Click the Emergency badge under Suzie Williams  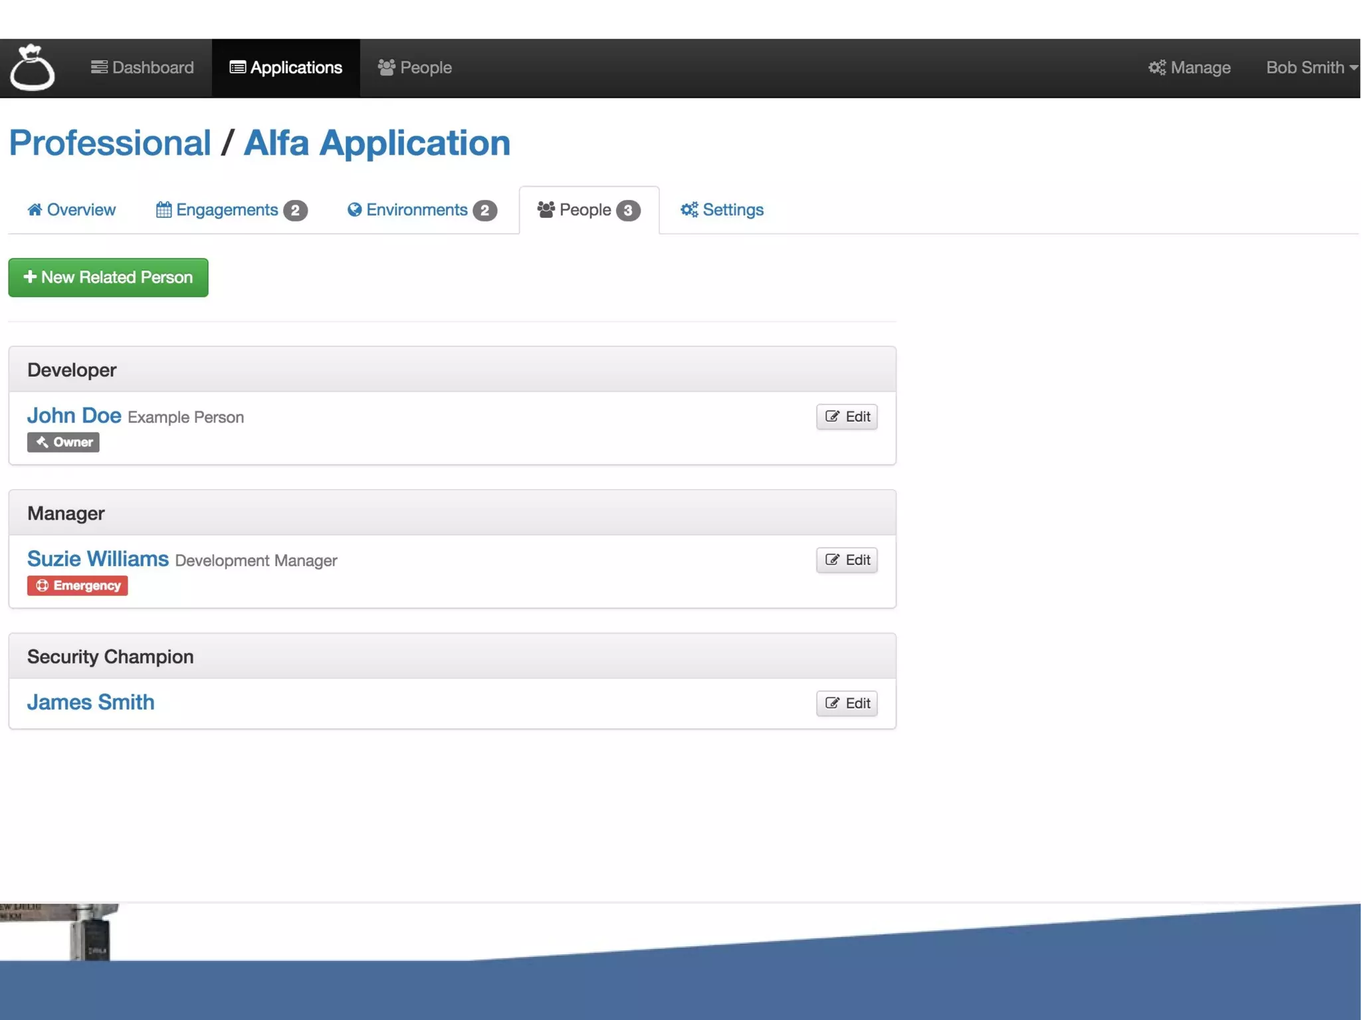pos(77,586)
